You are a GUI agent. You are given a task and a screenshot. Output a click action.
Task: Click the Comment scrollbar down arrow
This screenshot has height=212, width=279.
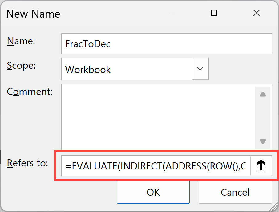(x=263, y=141)
